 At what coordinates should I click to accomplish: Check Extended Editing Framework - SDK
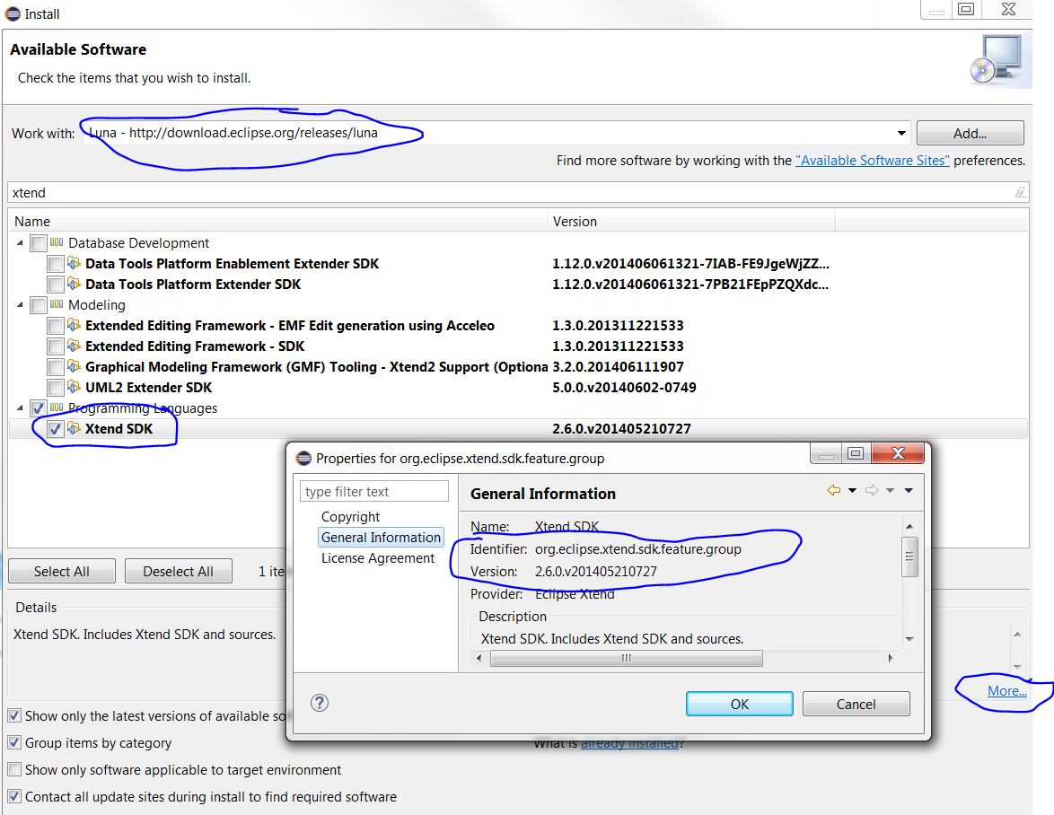point(55,346)
